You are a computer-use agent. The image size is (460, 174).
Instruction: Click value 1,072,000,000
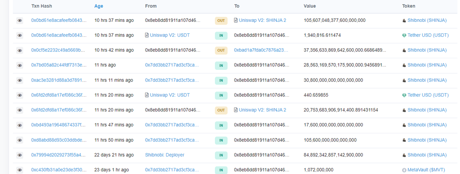coord(319,170)
